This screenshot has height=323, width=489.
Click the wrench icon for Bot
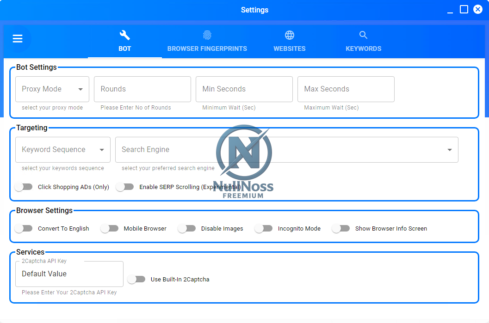[125, 35]
